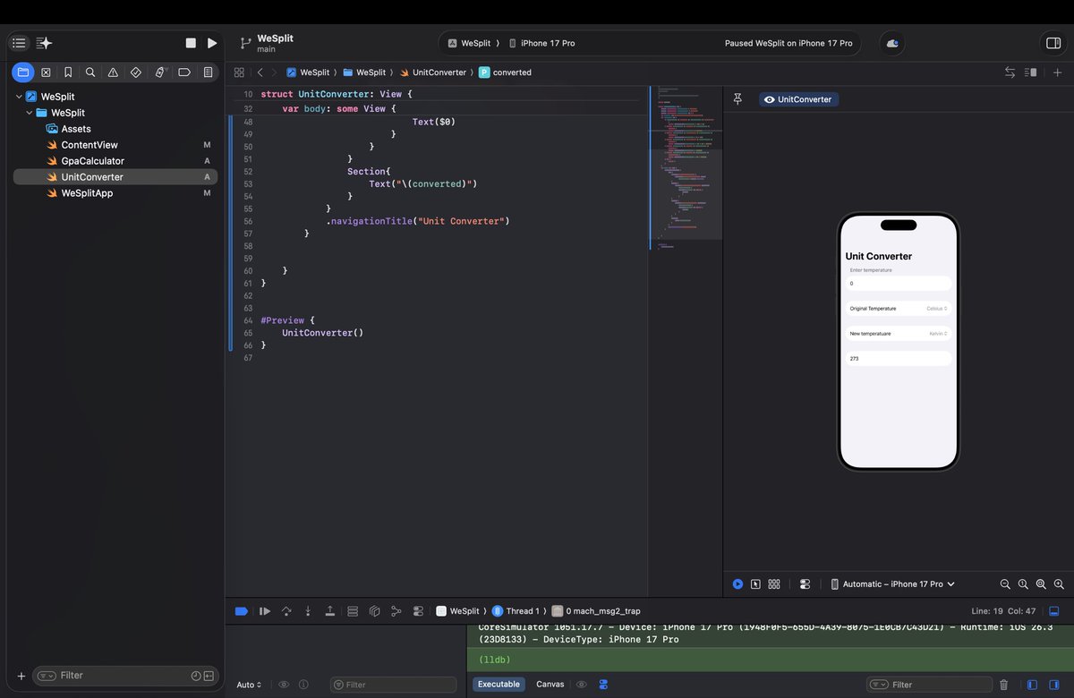Screen dimensions: 1074x698
Task: Click the variables view Filter field
Action: click(x=393, y=685)
